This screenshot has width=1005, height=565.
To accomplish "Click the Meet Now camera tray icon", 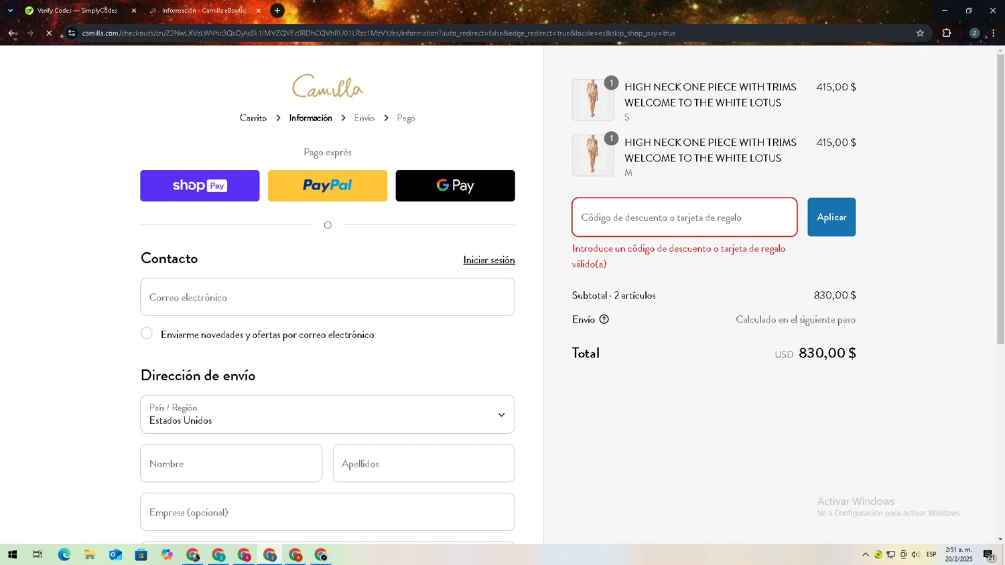I will pos(903,554).
